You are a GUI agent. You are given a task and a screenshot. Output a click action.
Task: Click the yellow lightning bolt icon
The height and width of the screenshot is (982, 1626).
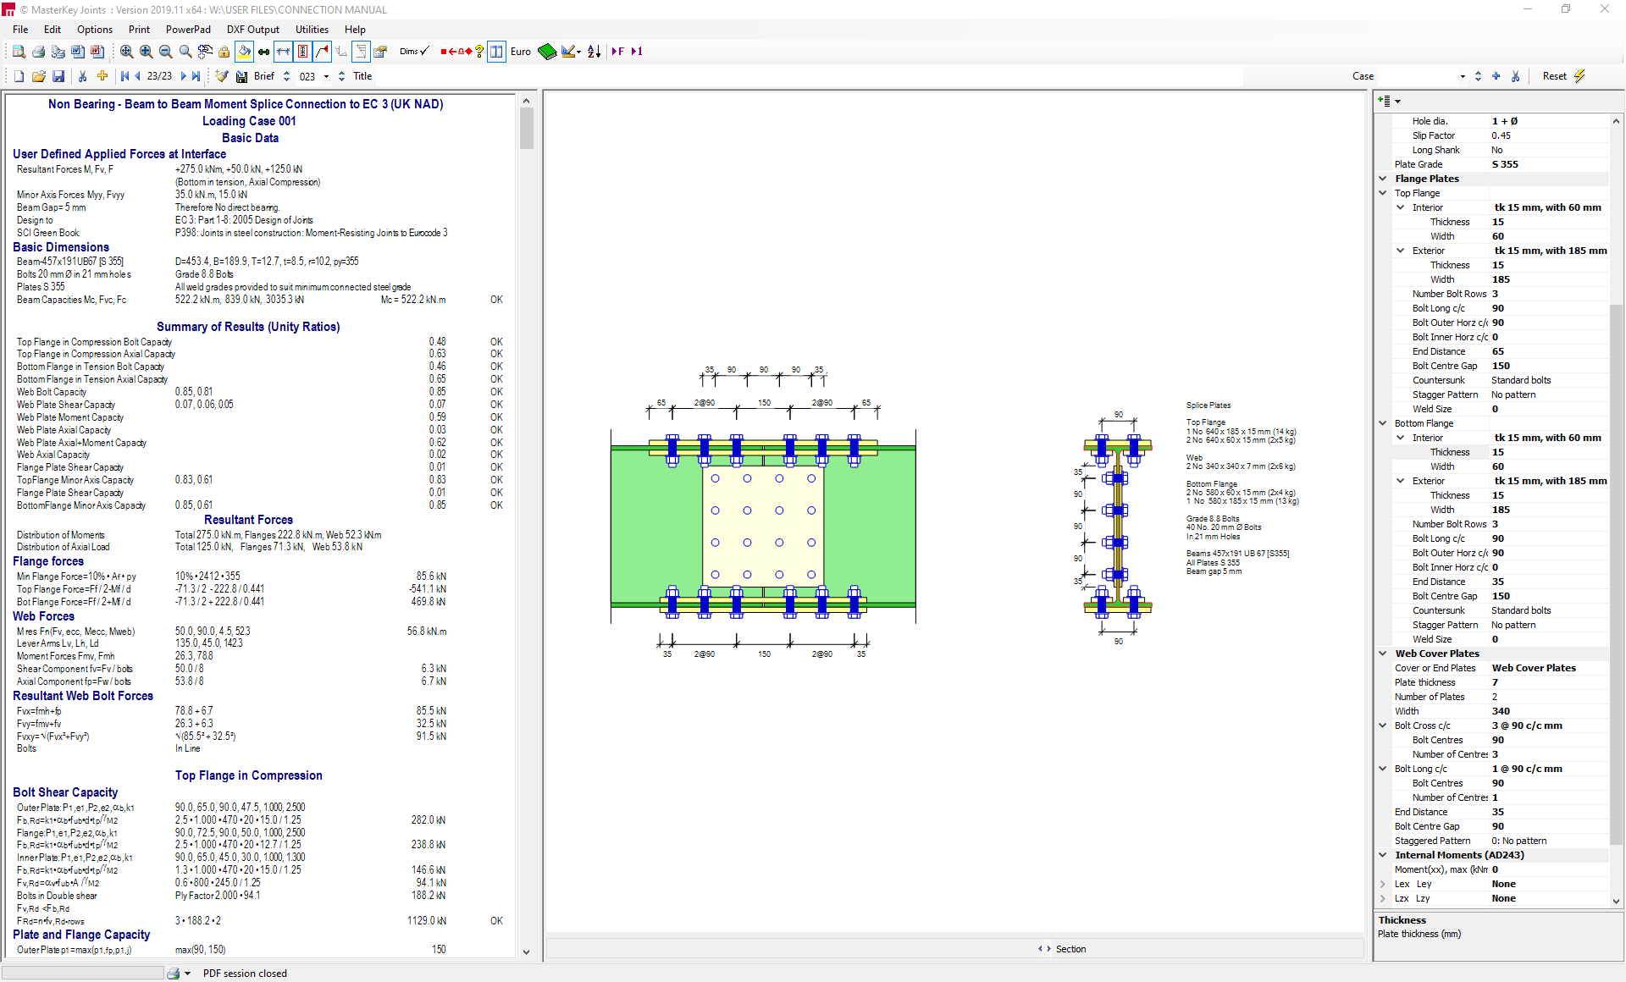[1579, 76]
